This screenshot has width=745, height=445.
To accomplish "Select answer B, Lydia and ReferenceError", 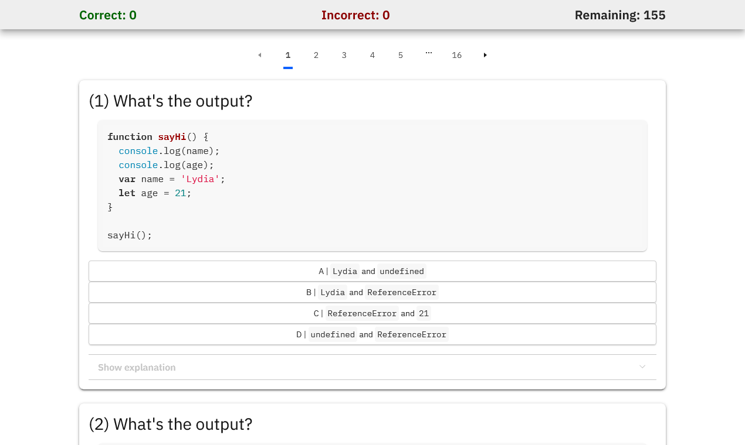I will coord(372,292).
